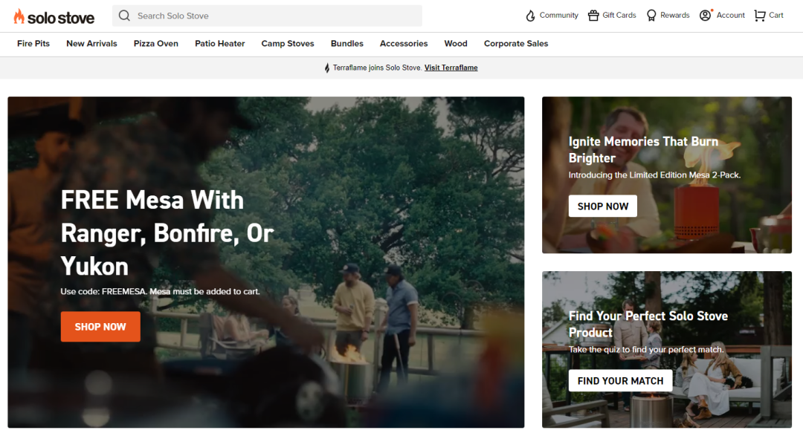
Task: Click 'Introducing the Limited Edition Mesa 2-Pack' text
Action: [x=654, y=175]
